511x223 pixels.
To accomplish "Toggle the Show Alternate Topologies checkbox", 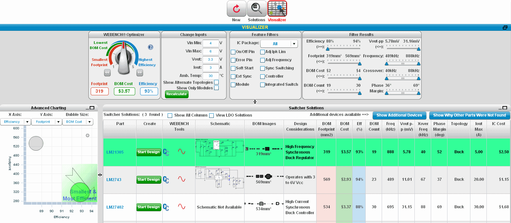I will 216,82.
